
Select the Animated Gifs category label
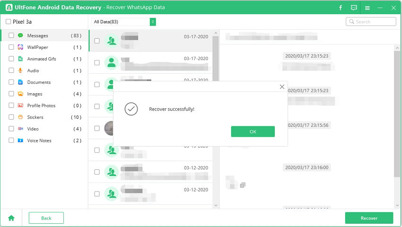[x=42, y=59]
